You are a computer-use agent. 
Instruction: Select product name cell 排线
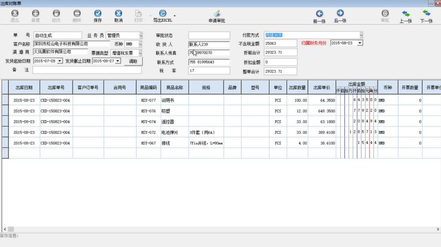click(x=175, y=143)
